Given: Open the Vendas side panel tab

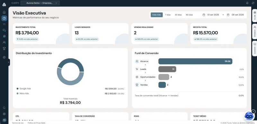Looking at the screenshot, I should [x=255, y=31].
